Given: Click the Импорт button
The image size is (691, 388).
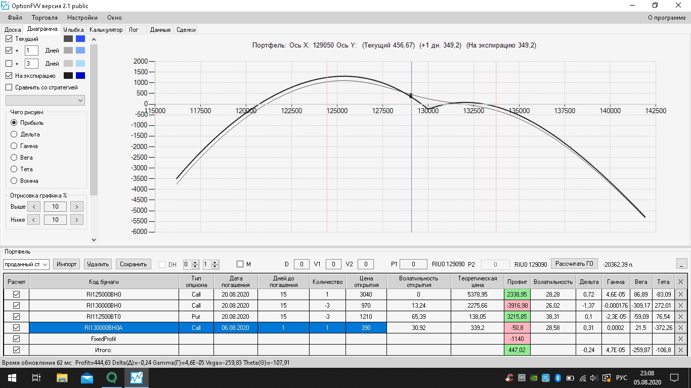Looking at the screenshot, I should (67, 264).
